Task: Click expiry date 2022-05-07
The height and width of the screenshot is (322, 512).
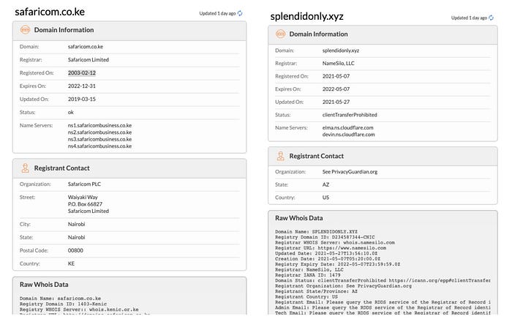Action: (336, 89)
